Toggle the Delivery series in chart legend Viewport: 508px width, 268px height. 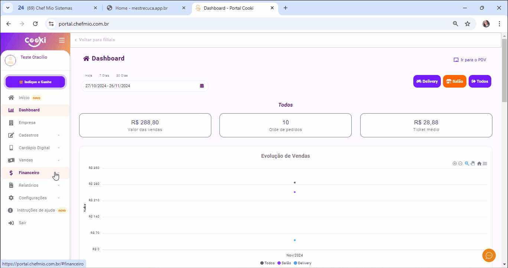(302, 263)
